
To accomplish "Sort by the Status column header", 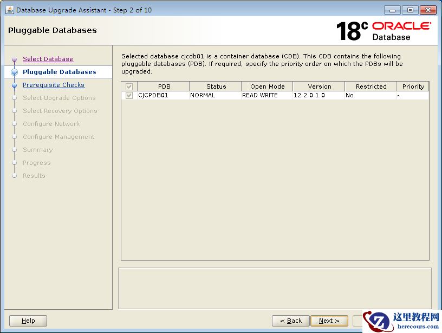I will point(216,86).
